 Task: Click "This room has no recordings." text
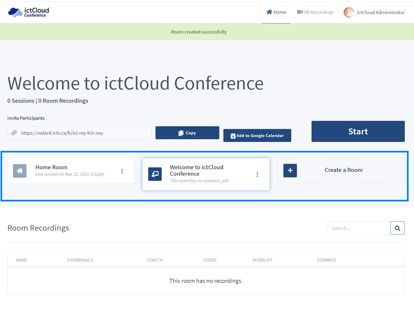(x=206, y=281)
